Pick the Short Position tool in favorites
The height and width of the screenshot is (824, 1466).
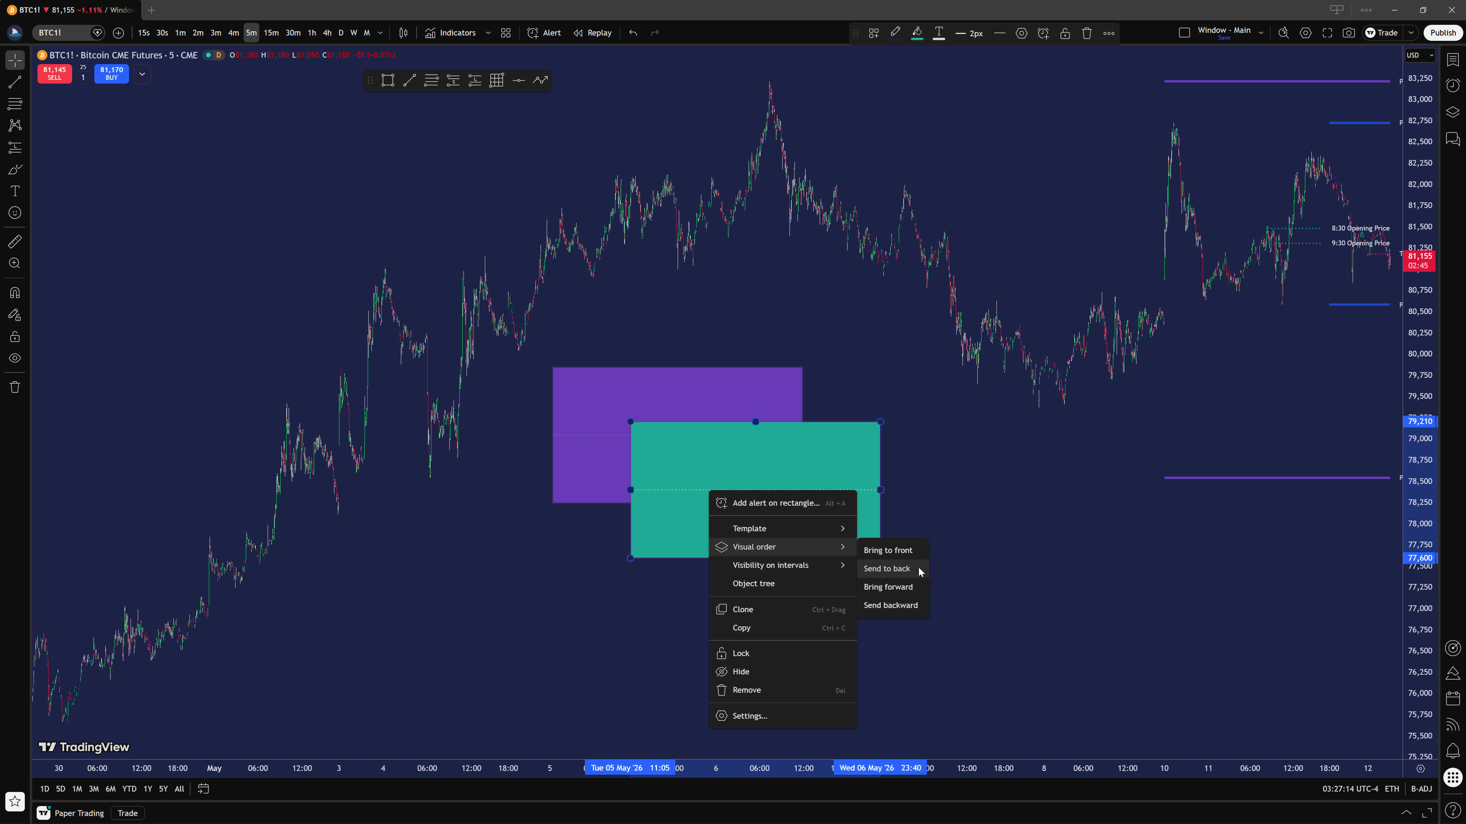[453, 80]
